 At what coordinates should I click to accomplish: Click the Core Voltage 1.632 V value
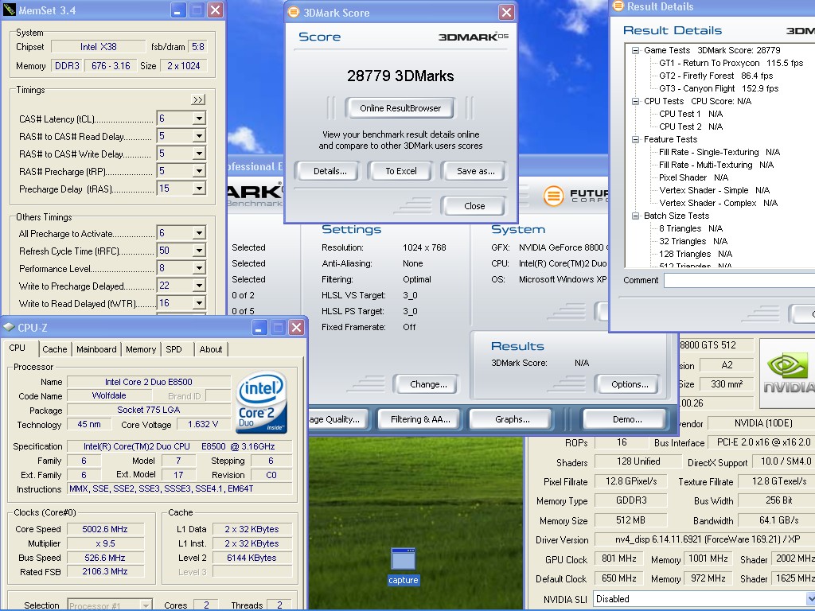[x=202, y=425]
